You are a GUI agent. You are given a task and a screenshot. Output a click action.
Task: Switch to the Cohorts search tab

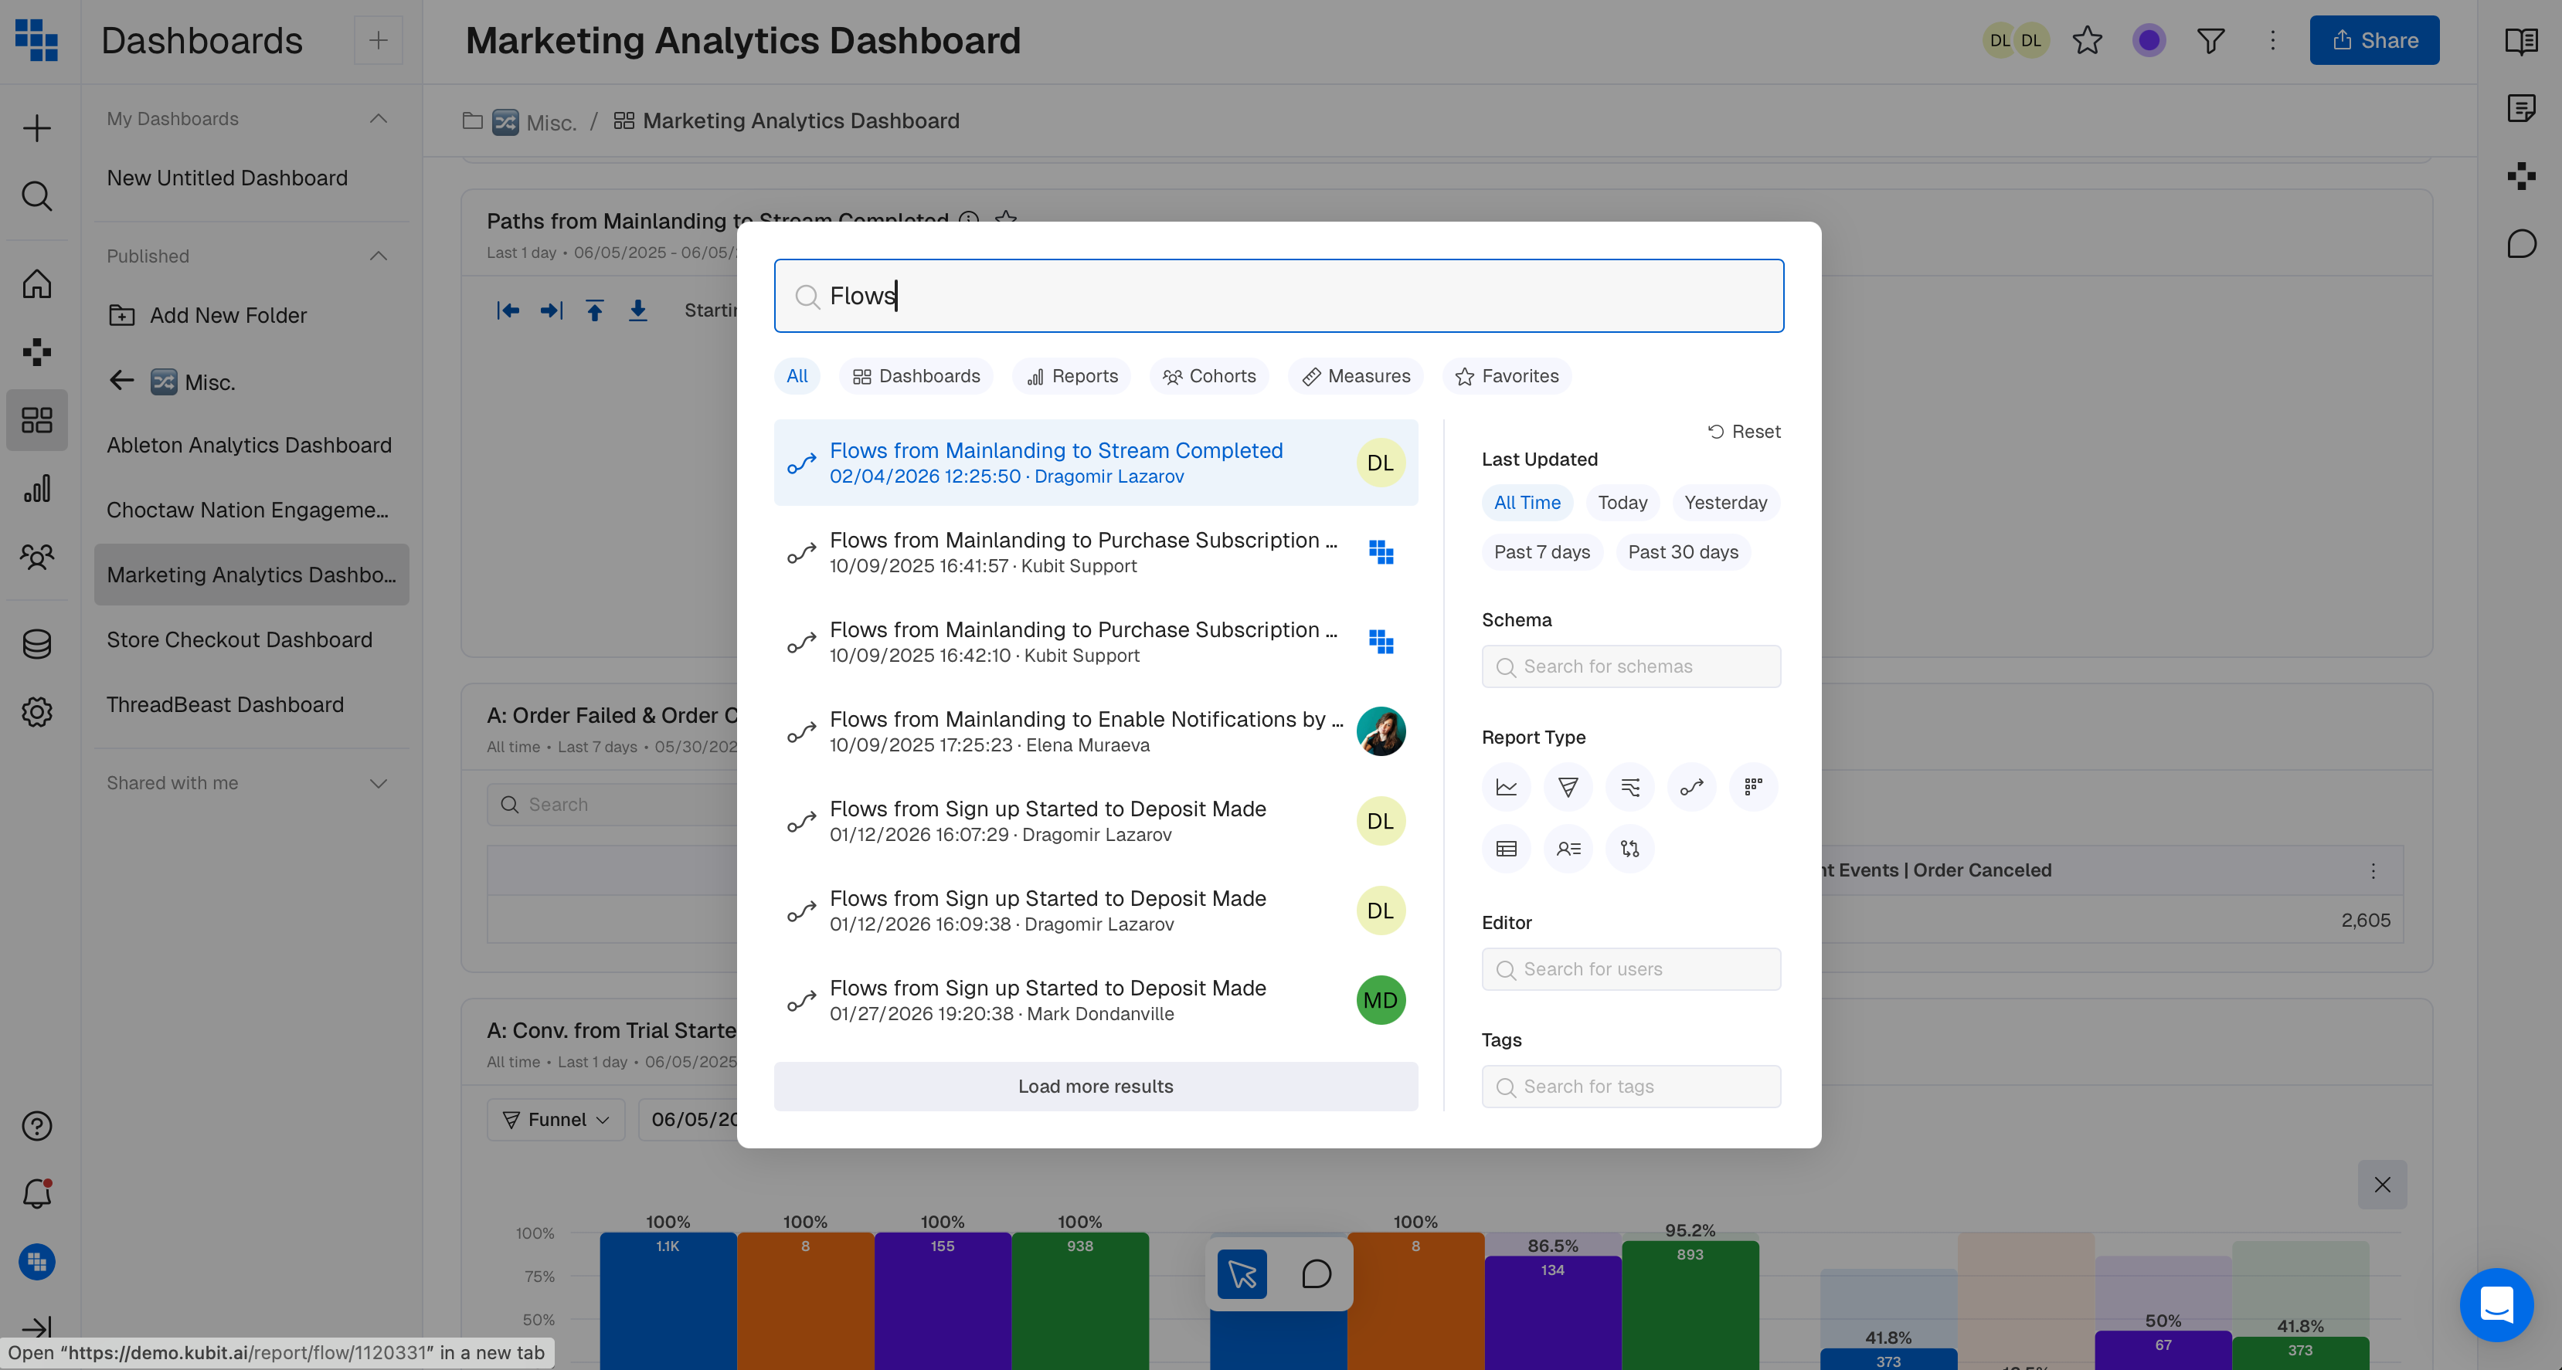click(1209, 377)
